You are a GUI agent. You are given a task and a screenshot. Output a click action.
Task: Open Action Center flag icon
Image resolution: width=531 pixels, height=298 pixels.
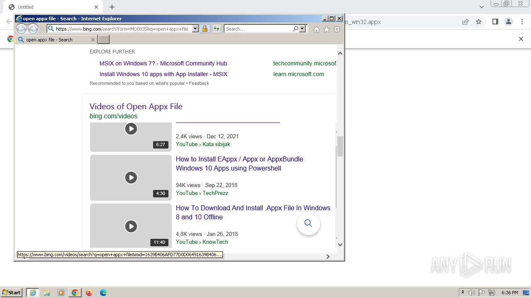[482, 293]
